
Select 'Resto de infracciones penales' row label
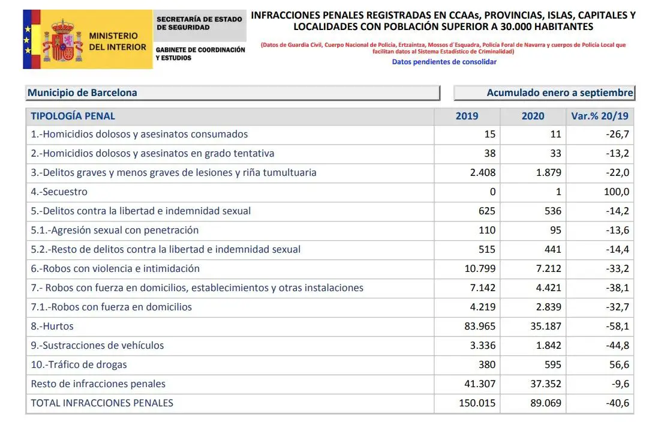tap(98, 384)
